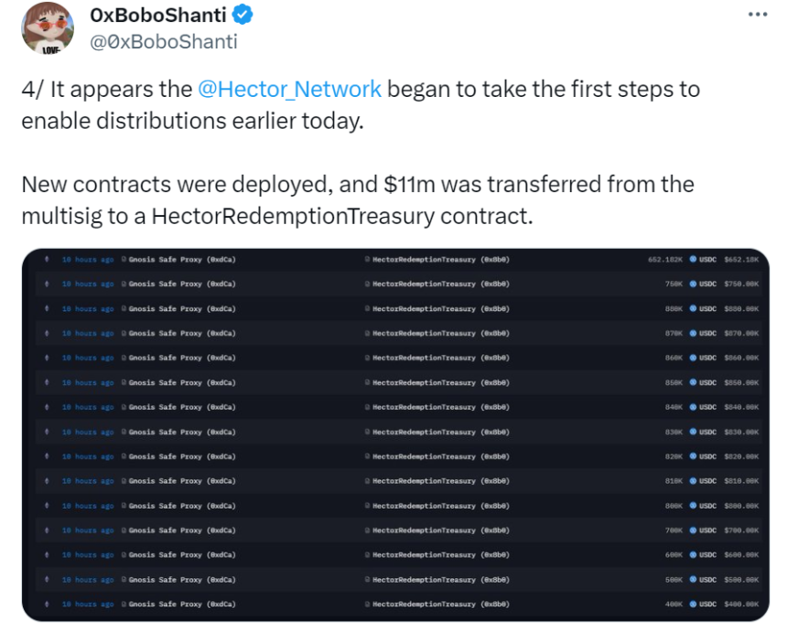787x632 pixels.
Task: Click the USDC icon in the 500K row
Action: [693, 579]
